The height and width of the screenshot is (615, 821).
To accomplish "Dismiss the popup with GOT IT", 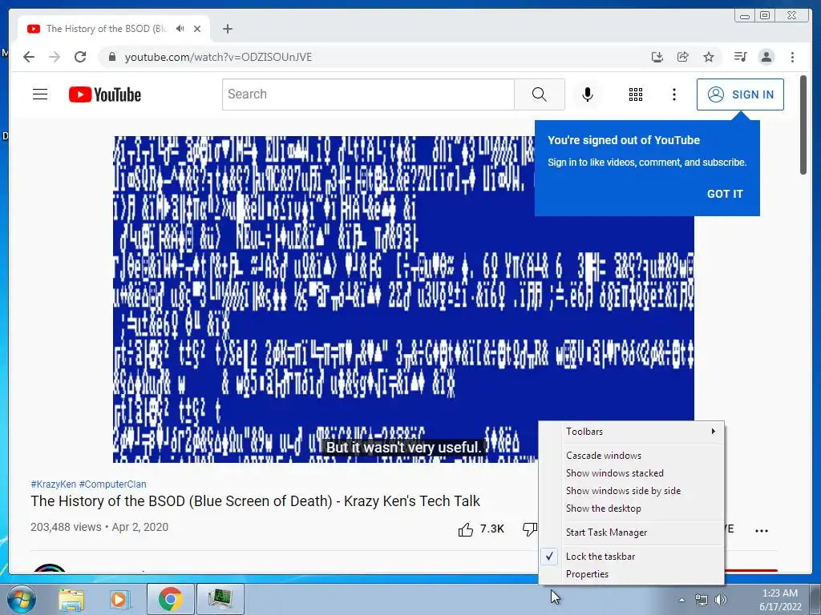I will click(725, 194).
